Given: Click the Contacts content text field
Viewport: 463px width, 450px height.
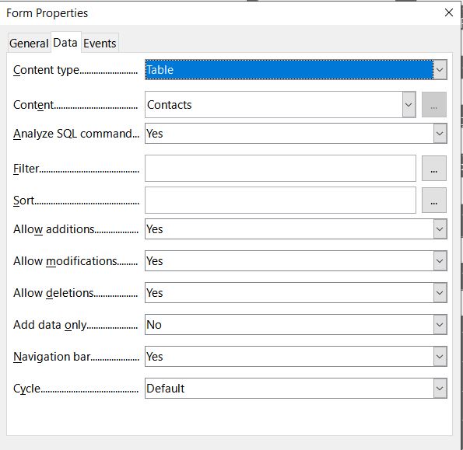Looking at the screenshot, I should point(274,105).
